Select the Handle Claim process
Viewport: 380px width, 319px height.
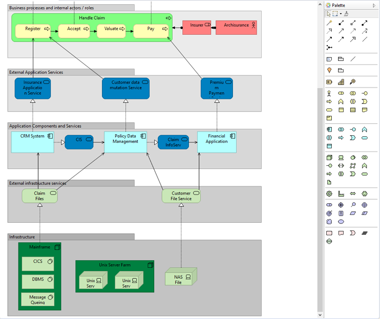click(x=92, y=18)
